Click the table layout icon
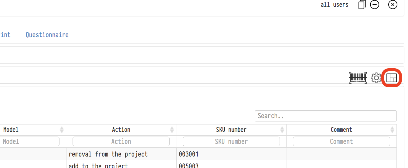The height and width of the screenshot is (168, 408). point(392,78)
